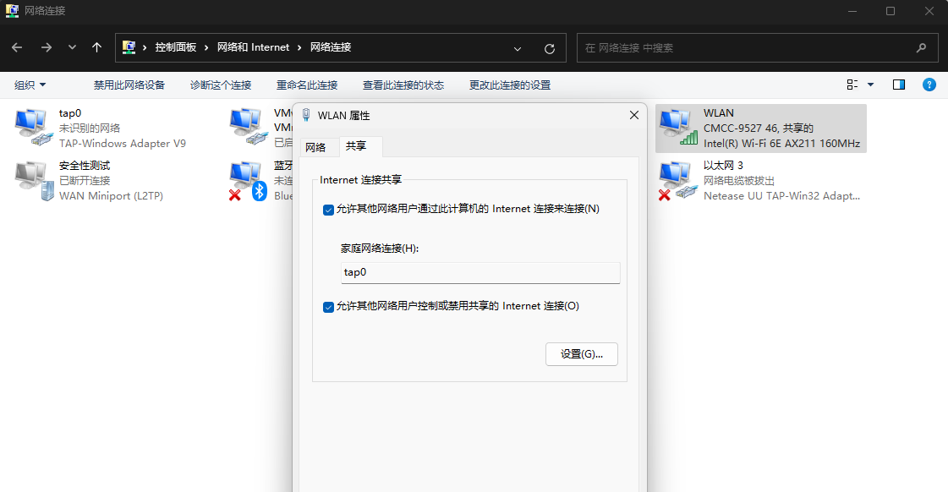Disable letting users control the shared connection
The width and height of the screenshot is (948, 492).
[328, 307]
